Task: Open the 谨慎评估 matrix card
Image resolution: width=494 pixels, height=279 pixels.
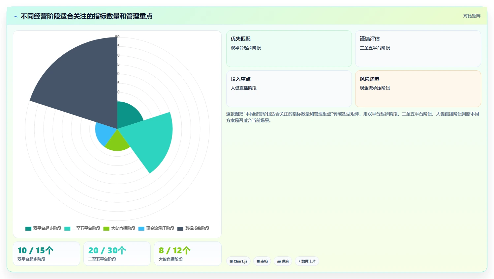Action: [418, 49]
